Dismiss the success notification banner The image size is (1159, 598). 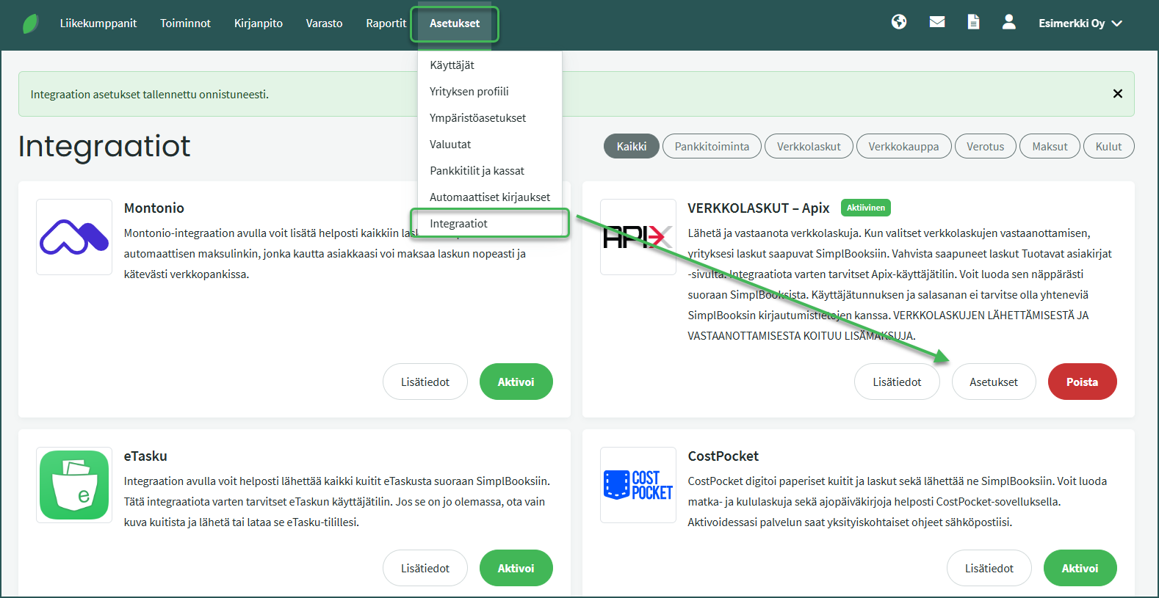click(x=1117, y=94)
